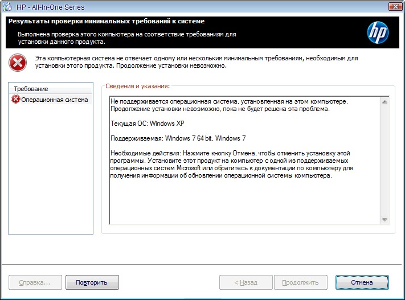Click the HP logo in the header
The width and height of the screenshot is (405, 300).
coord(377,32)
